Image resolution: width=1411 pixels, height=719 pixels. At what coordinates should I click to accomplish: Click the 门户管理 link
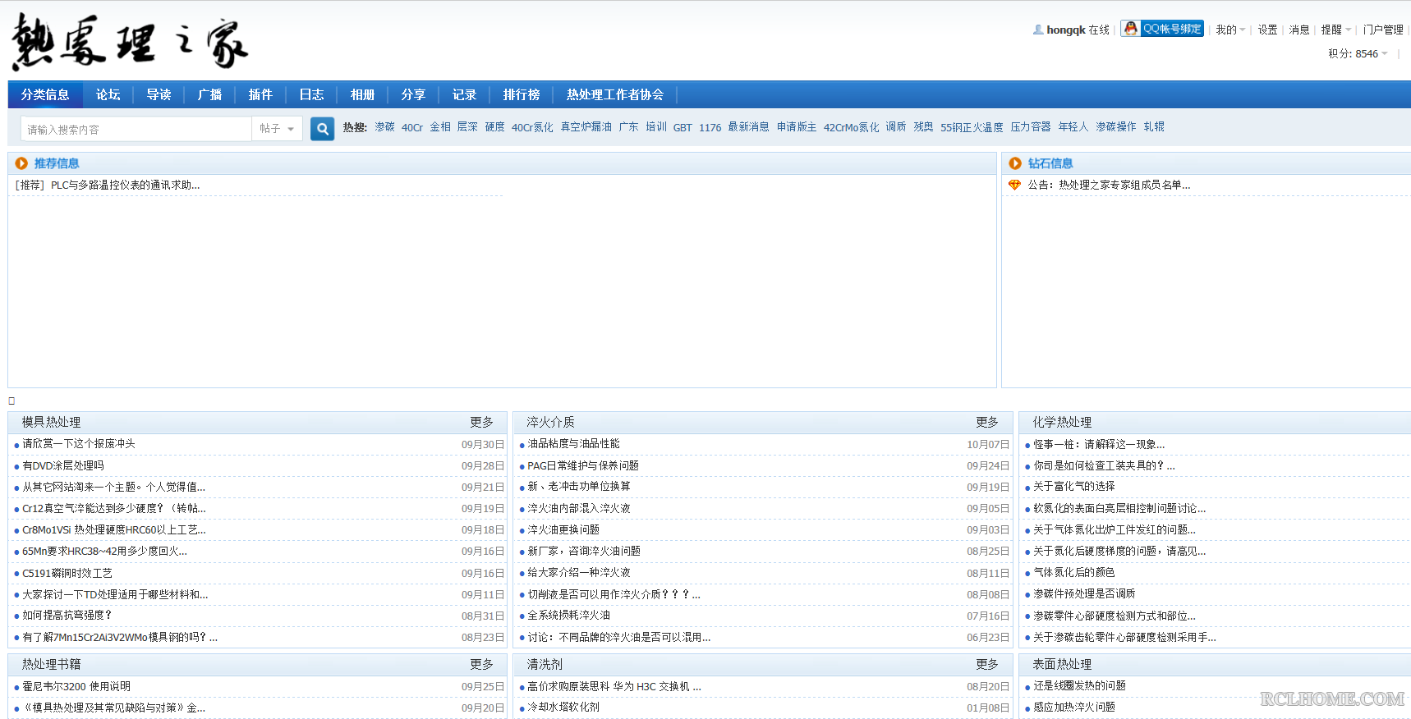[1383, 30]
